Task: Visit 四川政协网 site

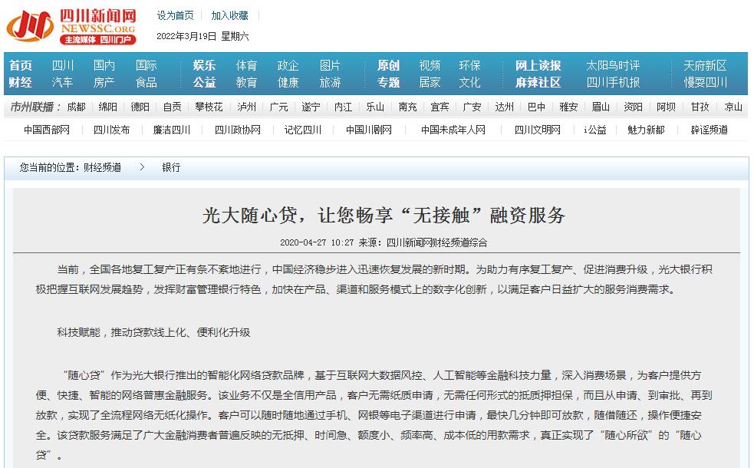Action: click(238, 130)
